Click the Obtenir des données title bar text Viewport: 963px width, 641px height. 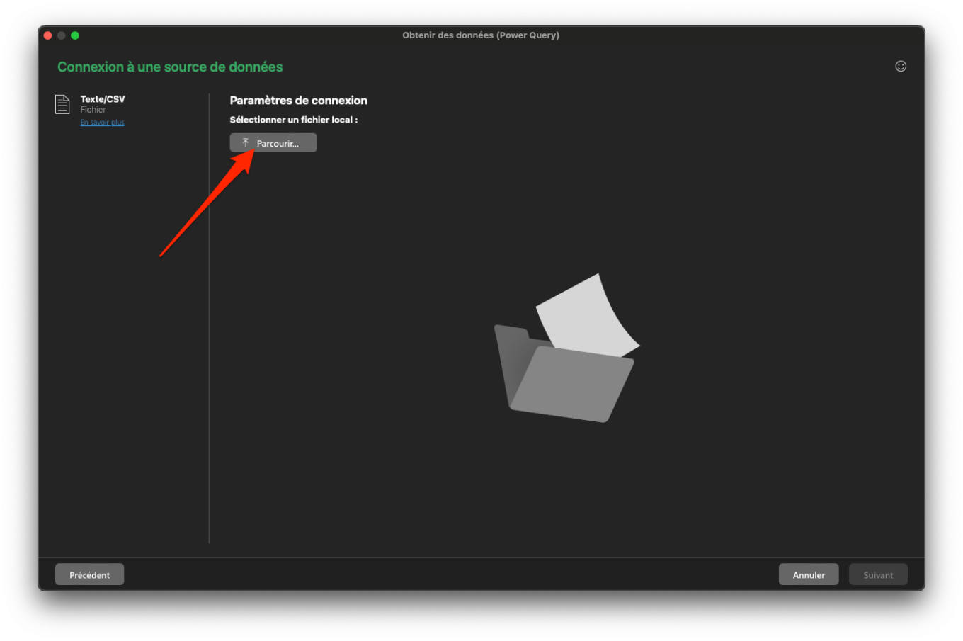point(481,35)
